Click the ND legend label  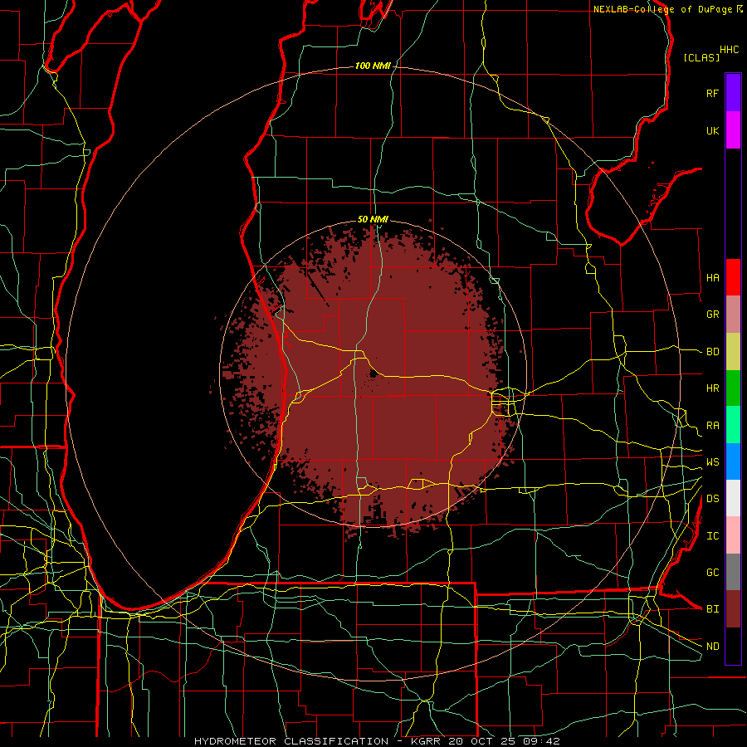click(x=713, y=646)
